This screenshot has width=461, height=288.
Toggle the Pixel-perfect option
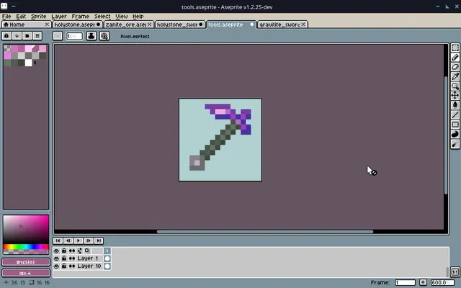point(135,37)
